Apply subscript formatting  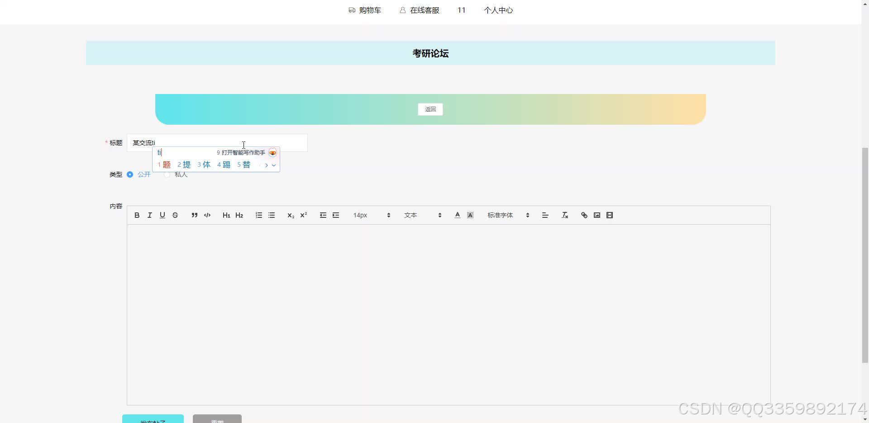(x=291, y=215)
